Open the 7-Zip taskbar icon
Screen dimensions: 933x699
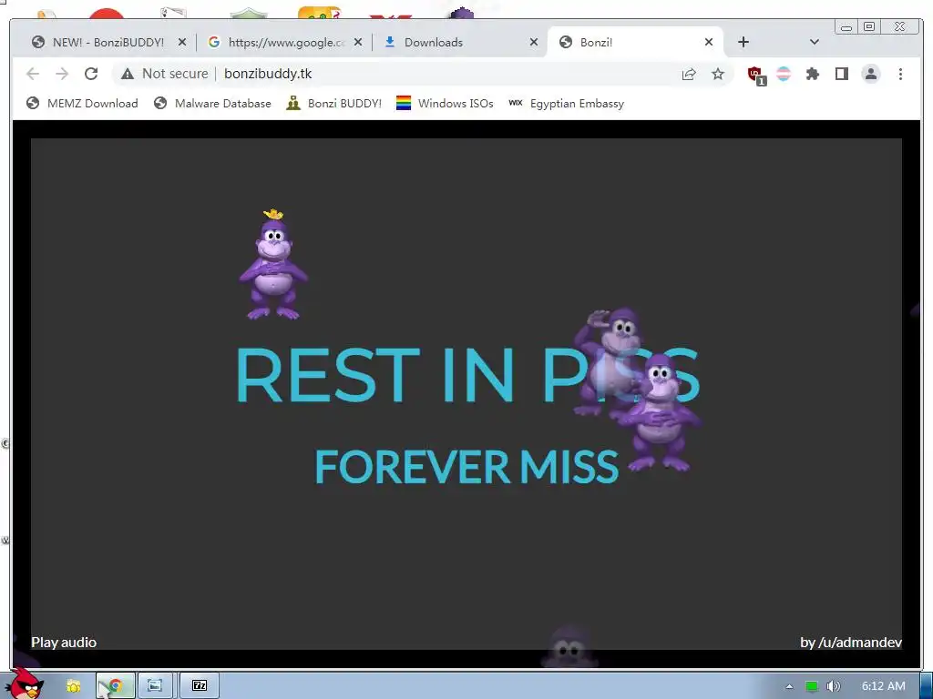pyautogui.click(x=200, y=686)
